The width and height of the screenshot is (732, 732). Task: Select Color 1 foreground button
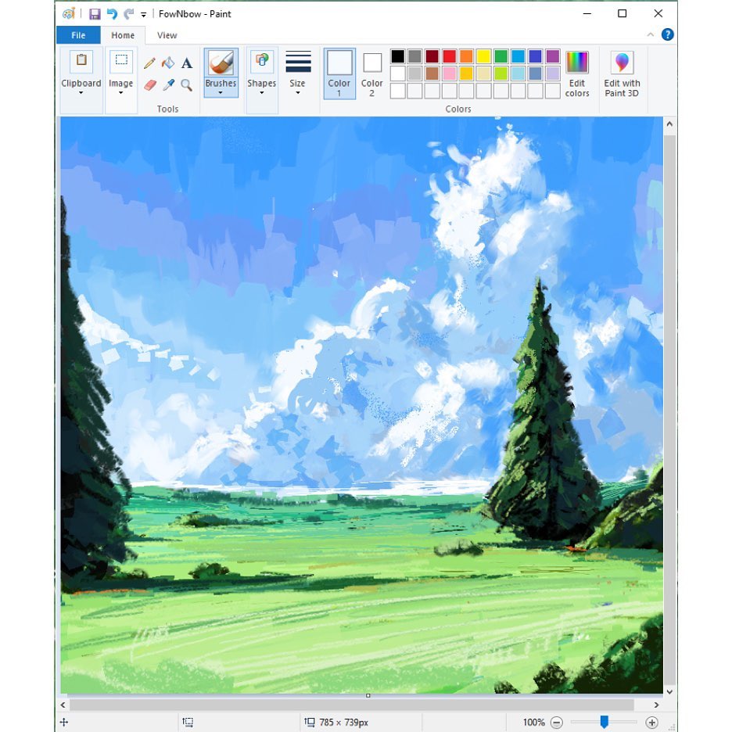(x=339, y=74)
